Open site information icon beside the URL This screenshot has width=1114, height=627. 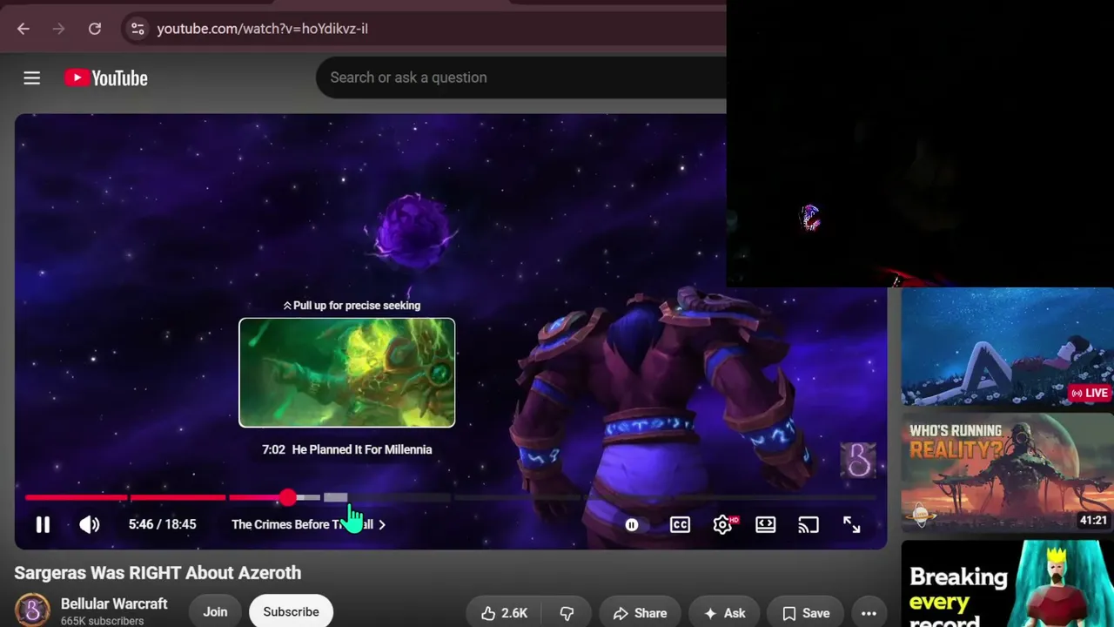(x=138, y=29)
